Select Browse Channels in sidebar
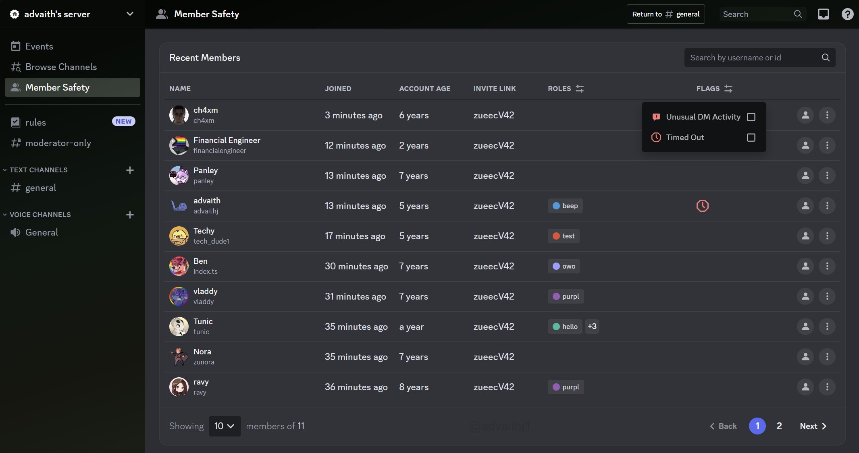The width and height of the screenshot is (859, 453). point(61,67)
